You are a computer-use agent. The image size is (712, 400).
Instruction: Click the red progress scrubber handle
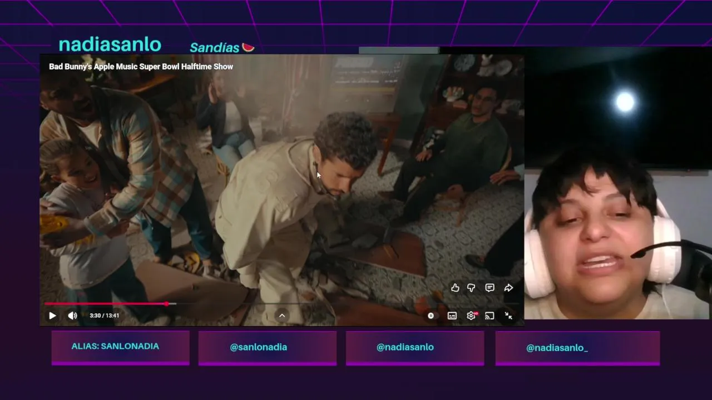click(x=166, y=304)
